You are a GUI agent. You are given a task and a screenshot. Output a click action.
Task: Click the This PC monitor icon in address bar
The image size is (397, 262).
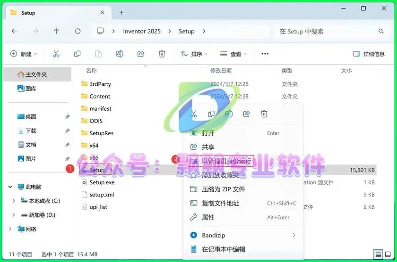[100, 31]
